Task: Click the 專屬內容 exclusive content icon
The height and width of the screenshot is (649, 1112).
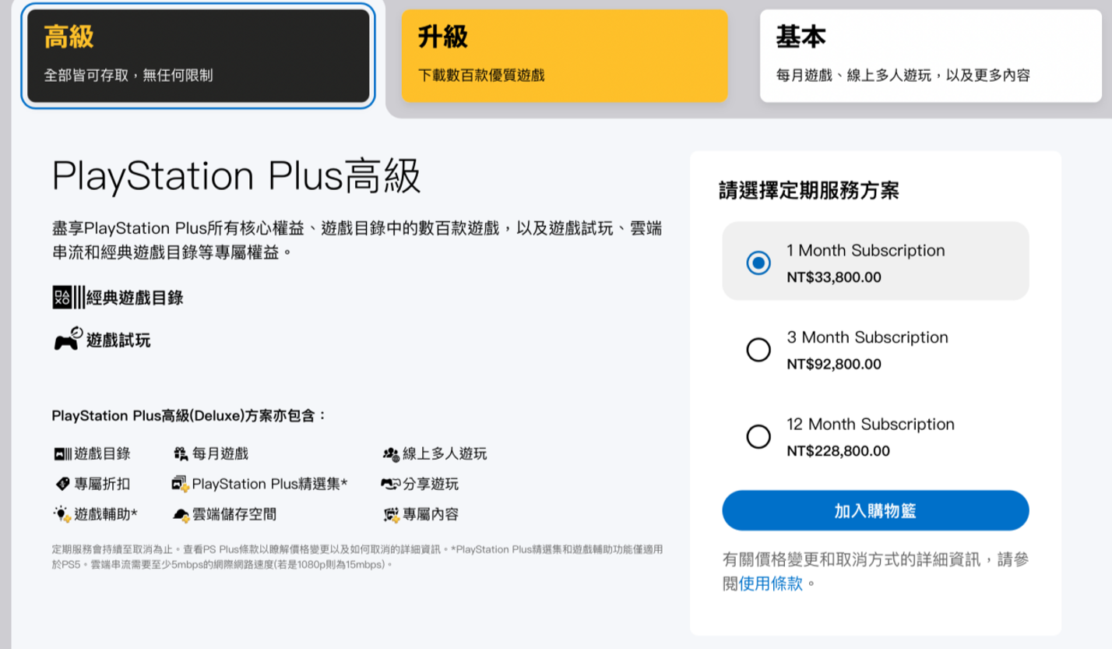Action: (x=390, y=514)
